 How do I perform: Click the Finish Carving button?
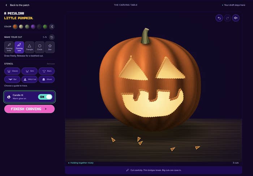(x=29, y=109)
